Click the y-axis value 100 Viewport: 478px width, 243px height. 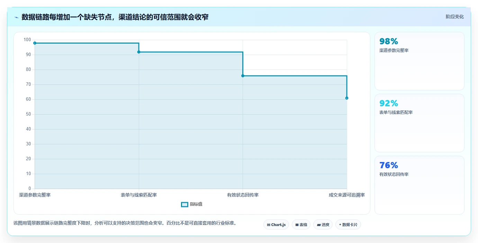coord(27,40)
